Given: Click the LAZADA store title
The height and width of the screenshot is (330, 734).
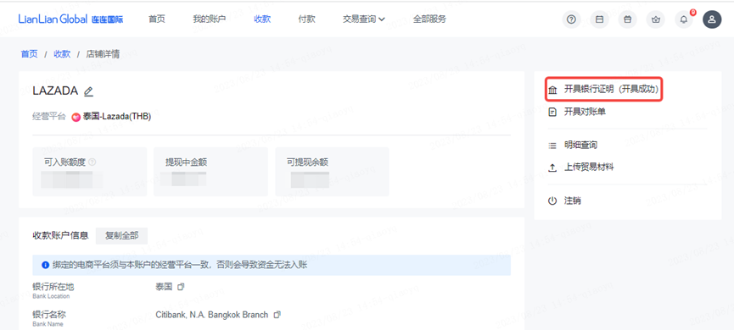Looking at the screenshot, I should click(x=55, y=91).
